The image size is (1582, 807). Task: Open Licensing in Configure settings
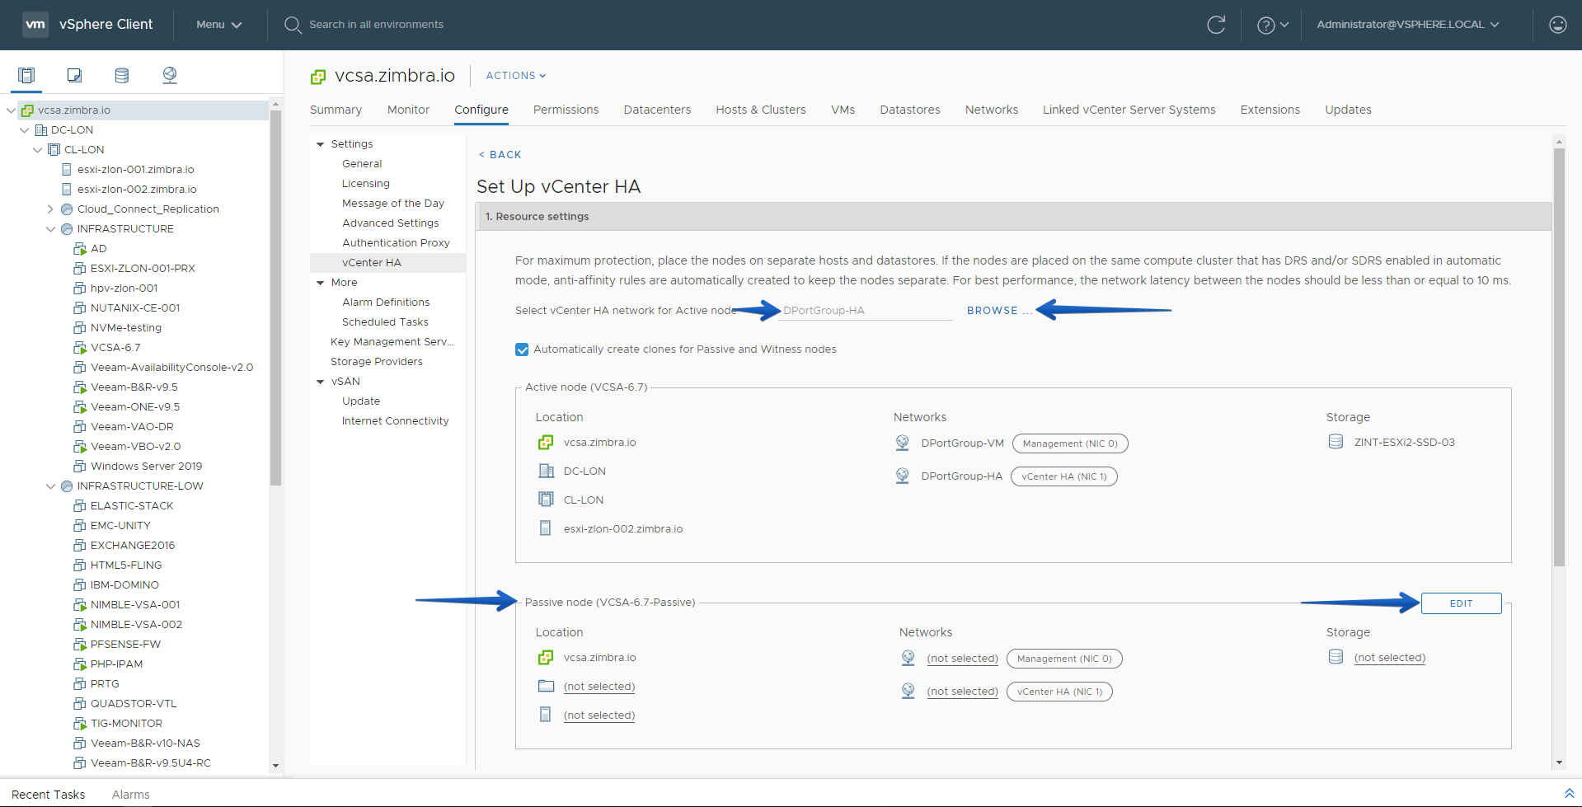(x=366, y=184)
